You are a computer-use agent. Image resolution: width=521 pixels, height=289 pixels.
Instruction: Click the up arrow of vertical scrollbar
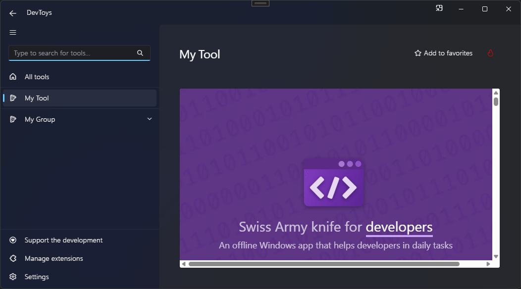pyautogui.click(x=496, y=93)
